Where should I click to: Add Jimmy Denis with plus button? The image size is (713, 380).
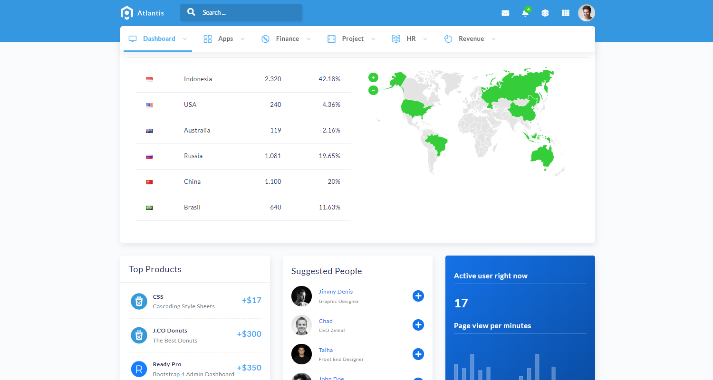418,296
